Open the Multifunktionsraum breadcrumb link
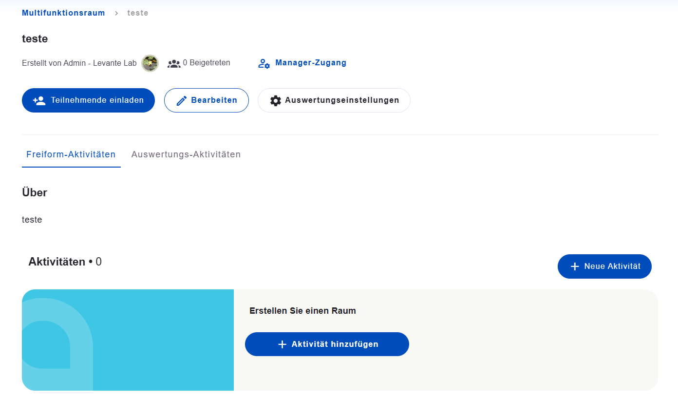678x398 pixels. tap(63, 13)
